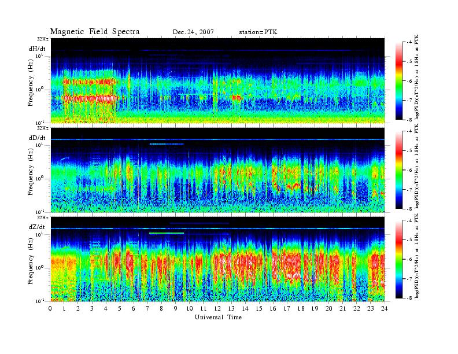Image resolution: width=458 pixels, height=354 pixels.
Task: Click the hour "16" tick label
Action: tap(273, 308)
